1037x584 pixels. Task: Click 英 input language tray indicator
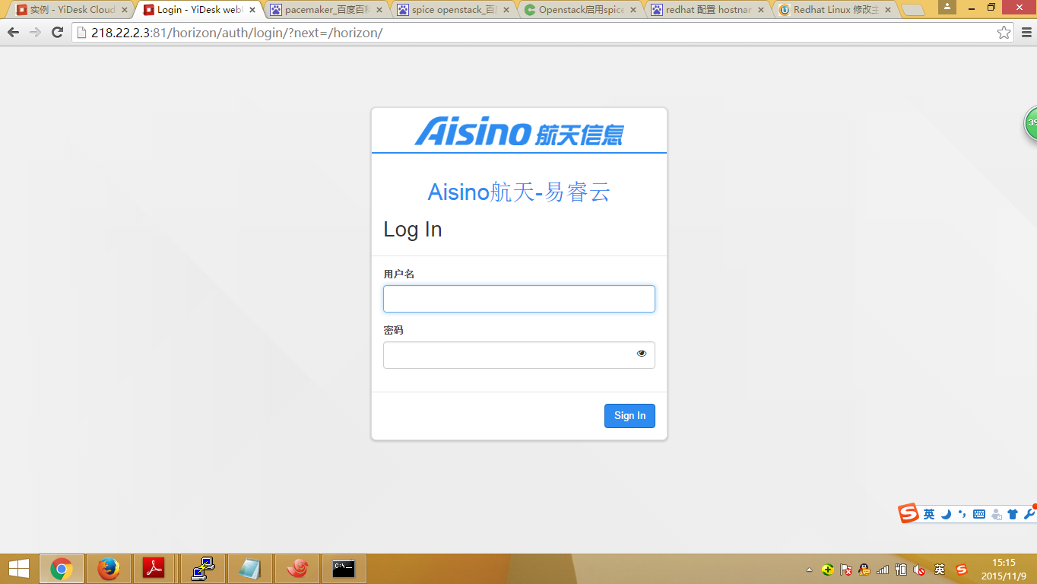(x=940, y=569)
